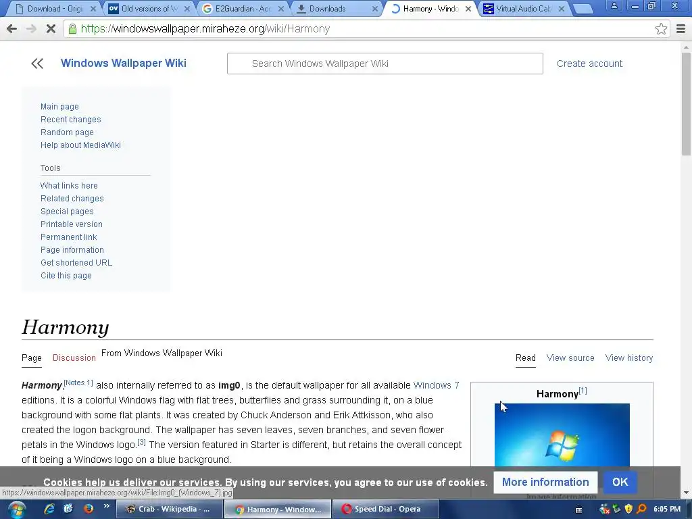Open Page information link
This screenshot has width=692, height=519.
[72, 250]
